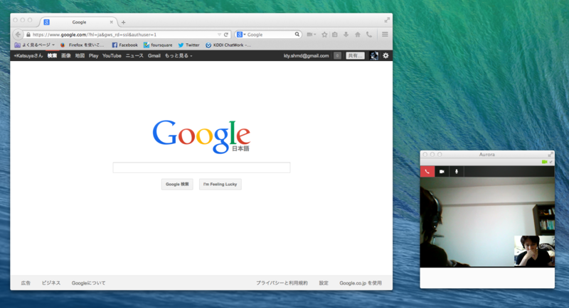The width and height of the screenshot is (569, 308).
Task: Go back with Firefox back arrow
Action: click(18, 34)
